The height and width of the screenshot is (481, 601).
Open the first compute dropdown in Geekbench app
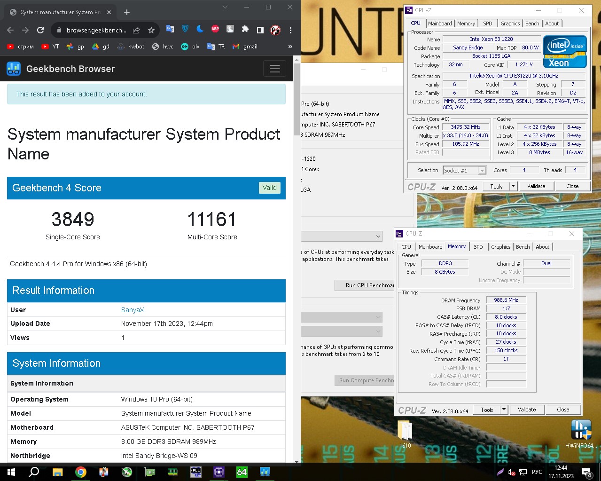click(x=342, y=317)
